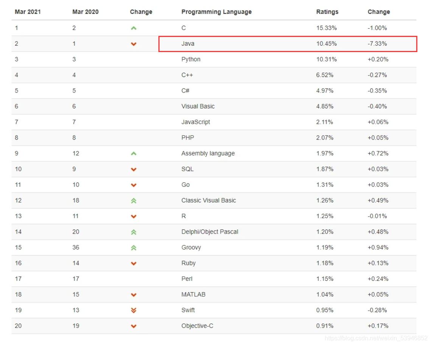Select the Python language name
Screen dimensions: 431x345
[191, 59]
